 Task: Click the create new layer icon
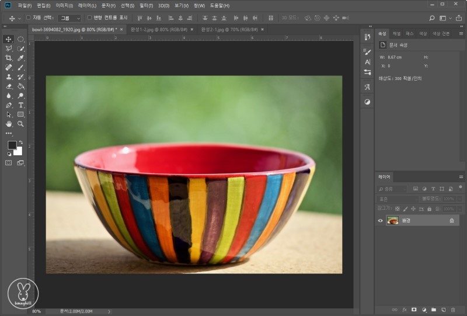point(443,309)
